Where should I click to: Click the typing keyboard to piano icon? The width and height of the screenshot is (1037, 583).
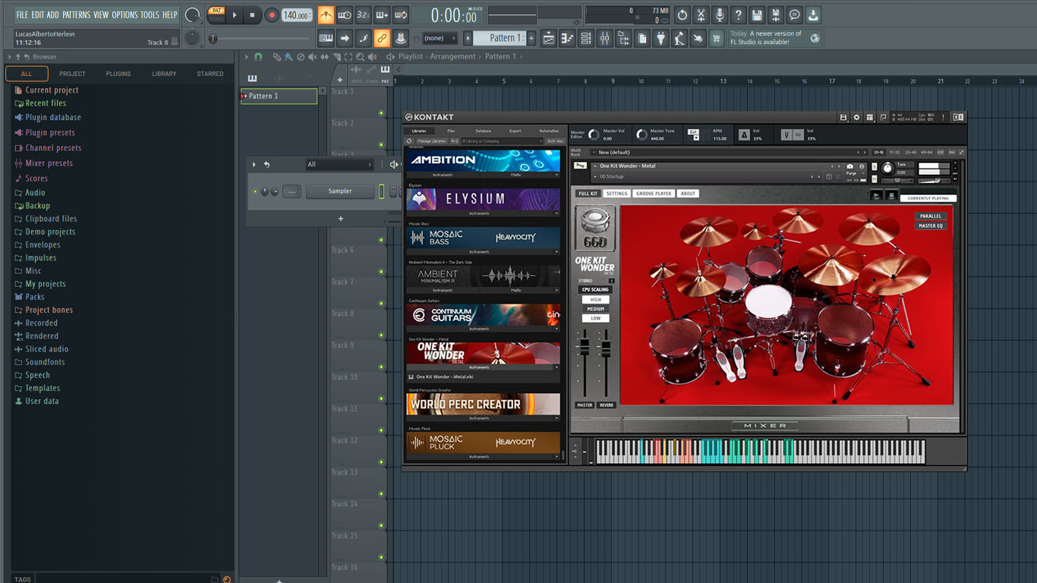pos(326,38)
